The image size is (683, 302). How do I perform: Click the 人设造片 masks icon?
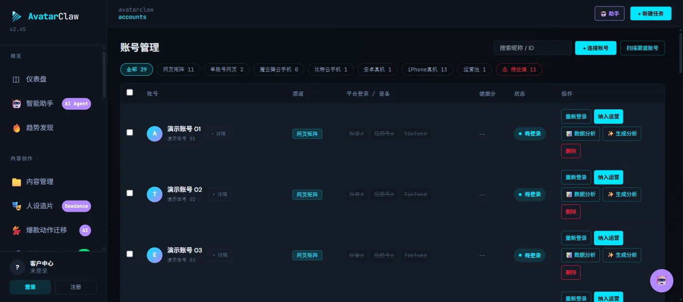tap(17, 206)
